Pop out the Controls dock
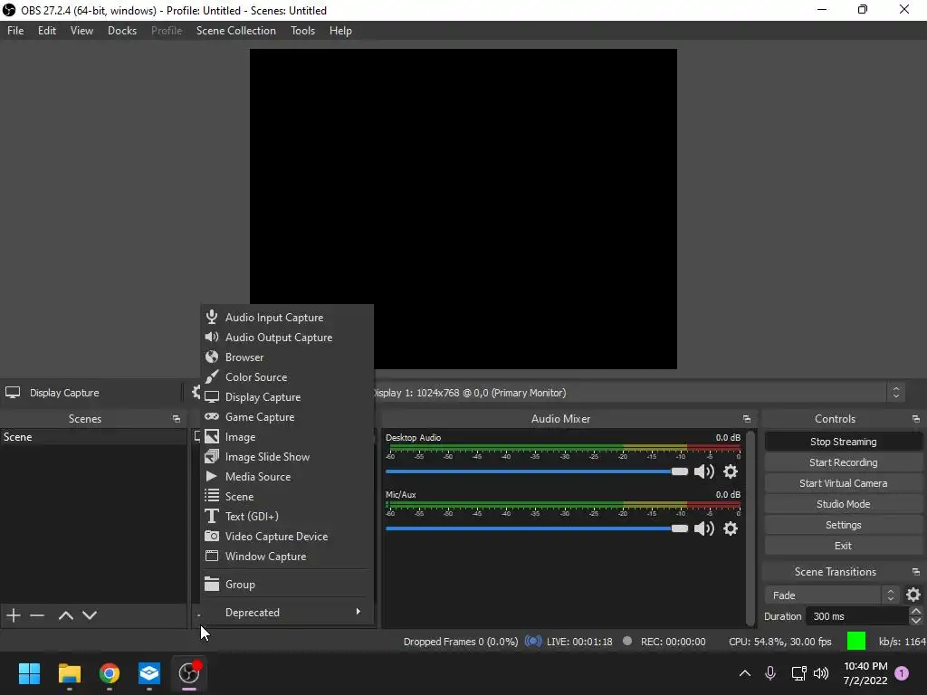The height and width of the screenshot is (695, 927). 916,418
